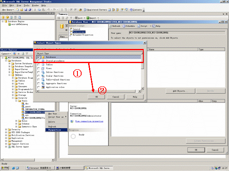Expand the SQL Server Agent node
This screenshot has height=171, width=229.
pos(6,147)
